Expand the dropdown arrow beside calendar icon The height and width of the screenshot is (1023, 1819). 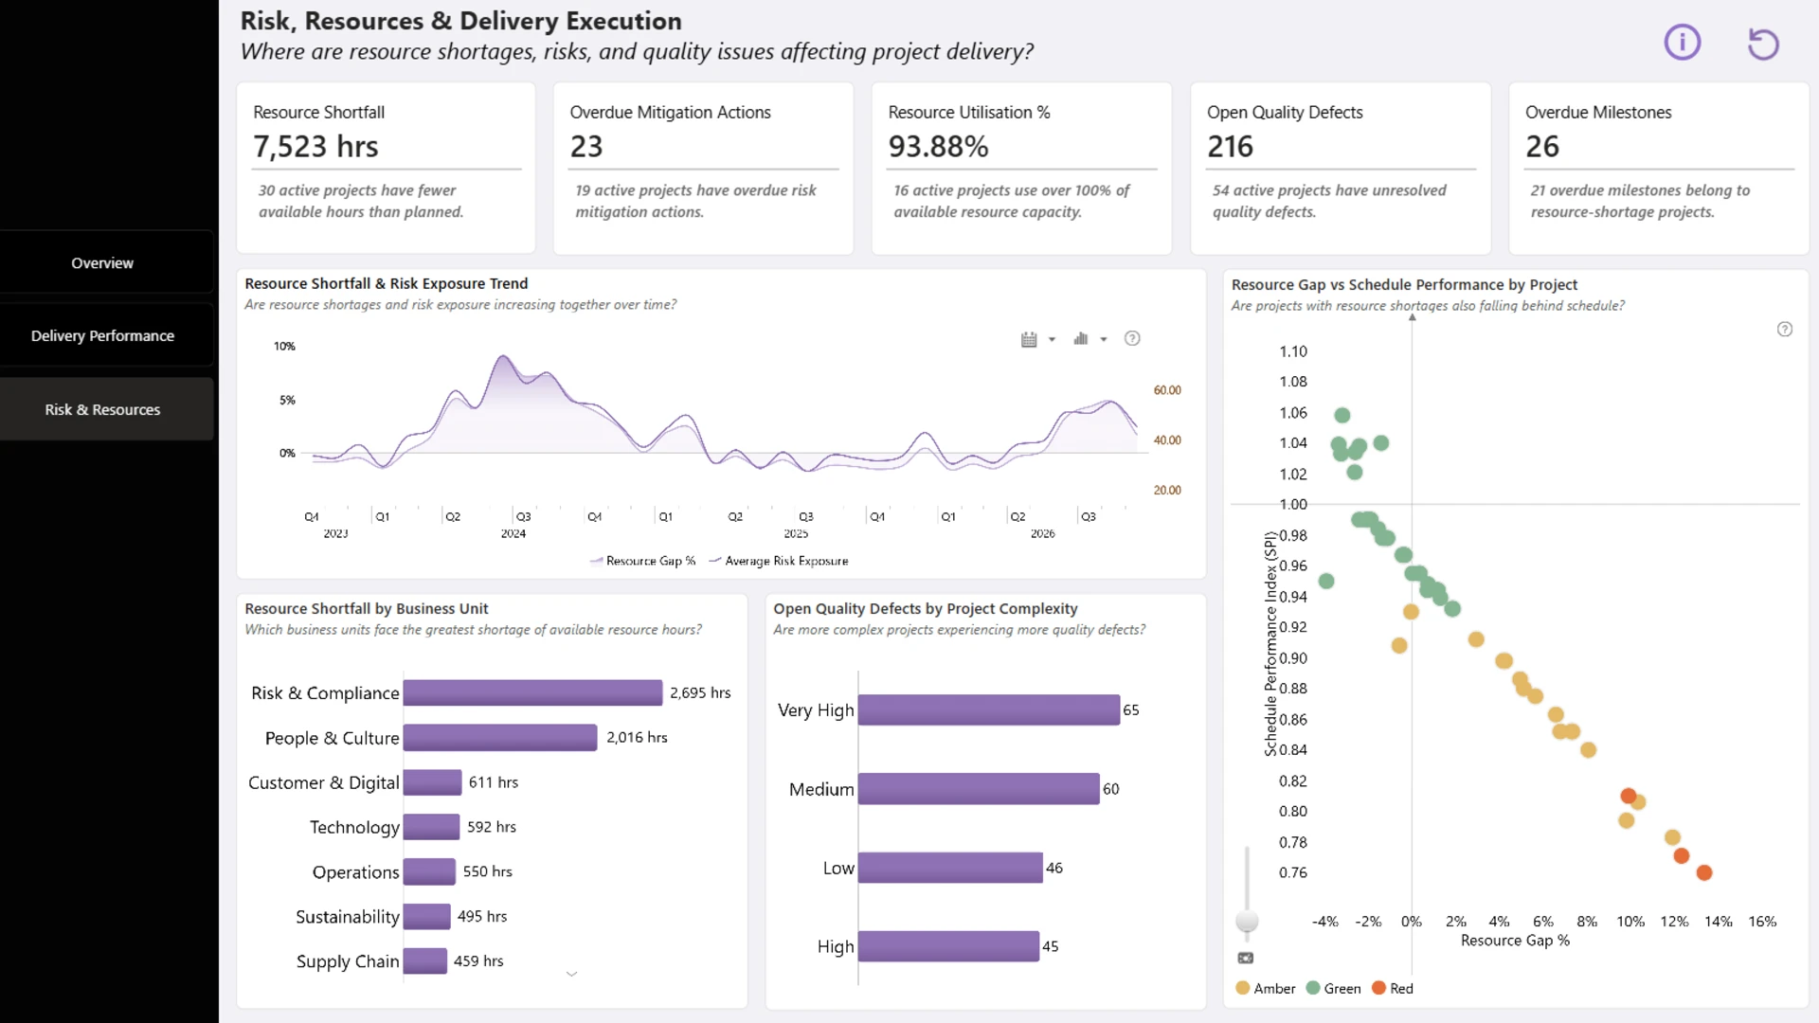(1052, 339)
